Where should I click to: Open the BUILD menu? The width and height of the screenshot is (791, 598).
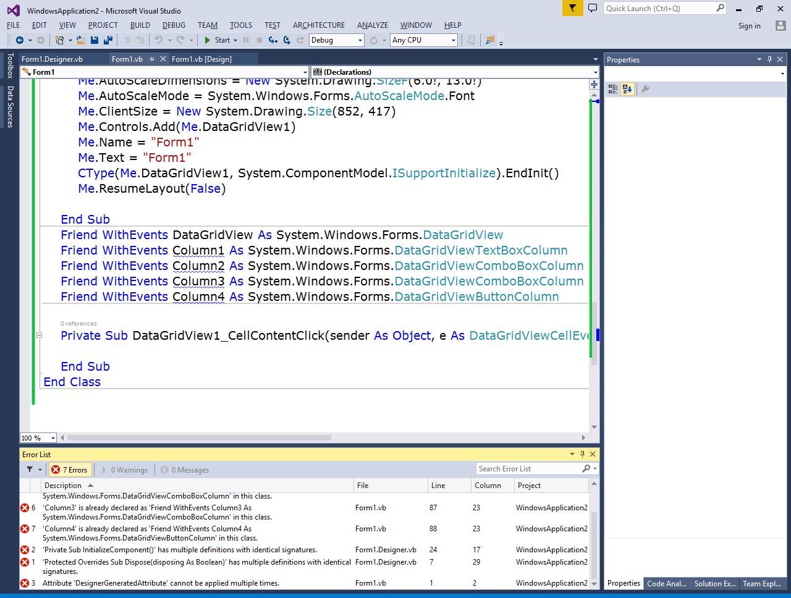tap(140, 25)
